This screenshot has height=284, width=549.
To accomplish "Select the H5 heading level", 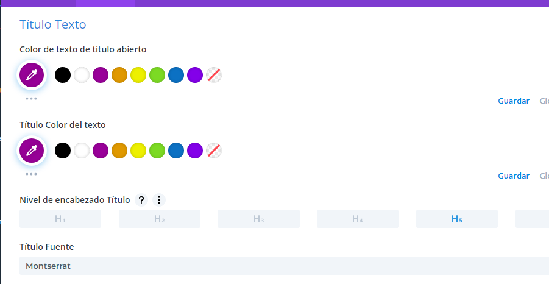I will (x=457, y=219).
